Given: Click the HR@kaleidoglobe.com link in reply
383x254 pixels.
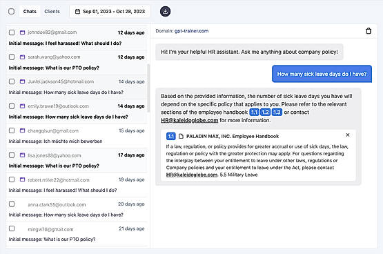Looking at the screenshot, I should [x=189, y=120].
